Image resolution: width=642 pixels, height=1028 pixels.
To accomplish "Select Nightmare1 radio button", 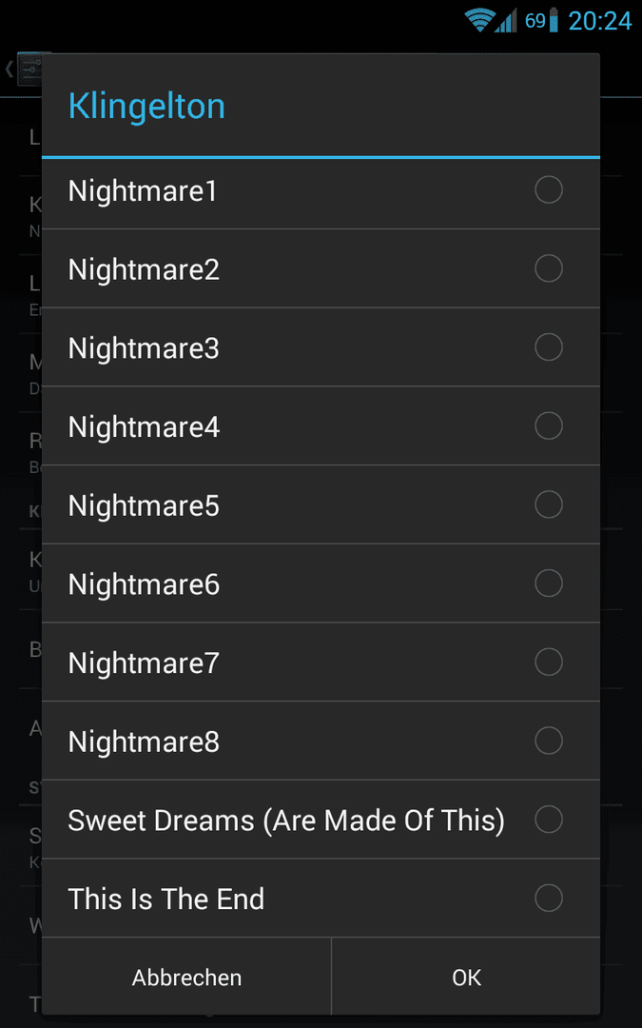I will tap(549, 190).
